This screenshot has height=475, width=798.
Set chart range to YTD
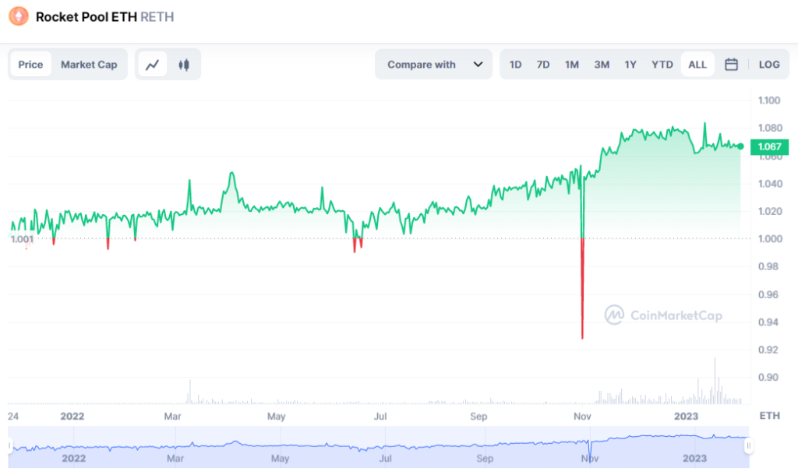click(662, 65)
